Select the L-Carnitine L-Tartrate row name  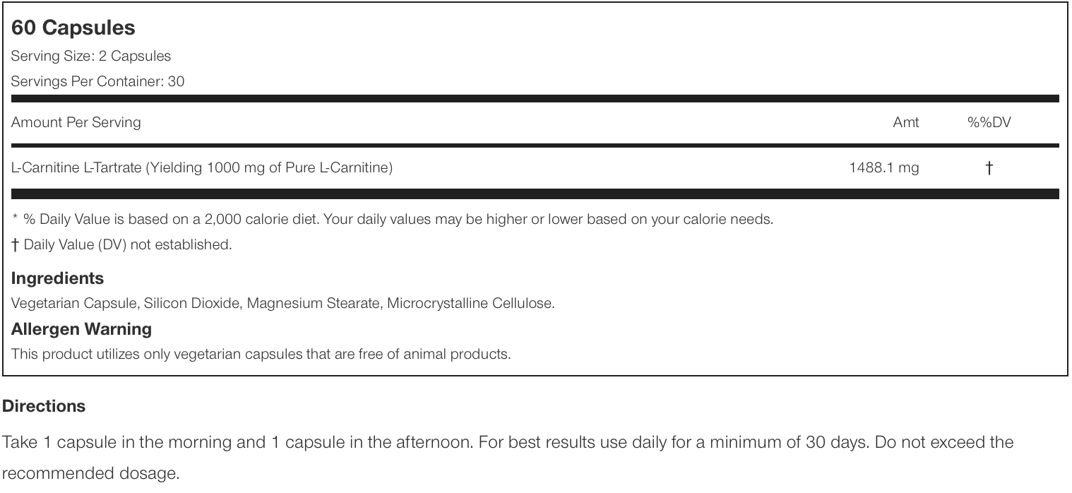202,167
